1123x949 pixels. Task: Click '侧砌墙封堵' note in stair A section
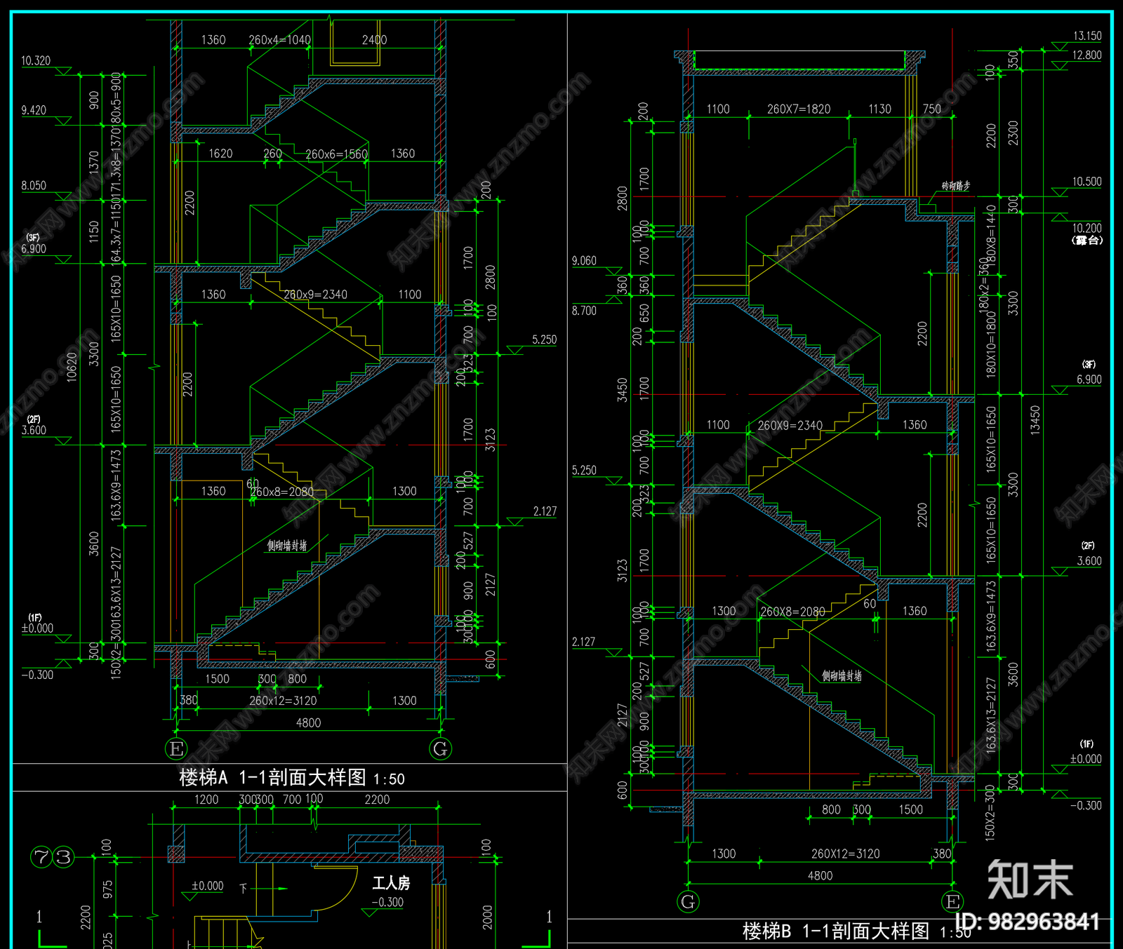[287, 546]
